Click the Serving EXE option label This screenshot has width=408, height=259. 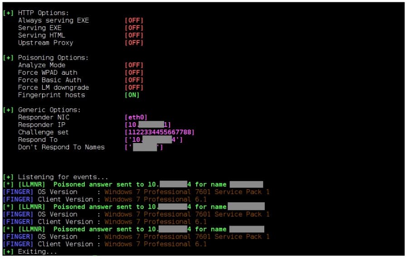(x=39, y=28)
